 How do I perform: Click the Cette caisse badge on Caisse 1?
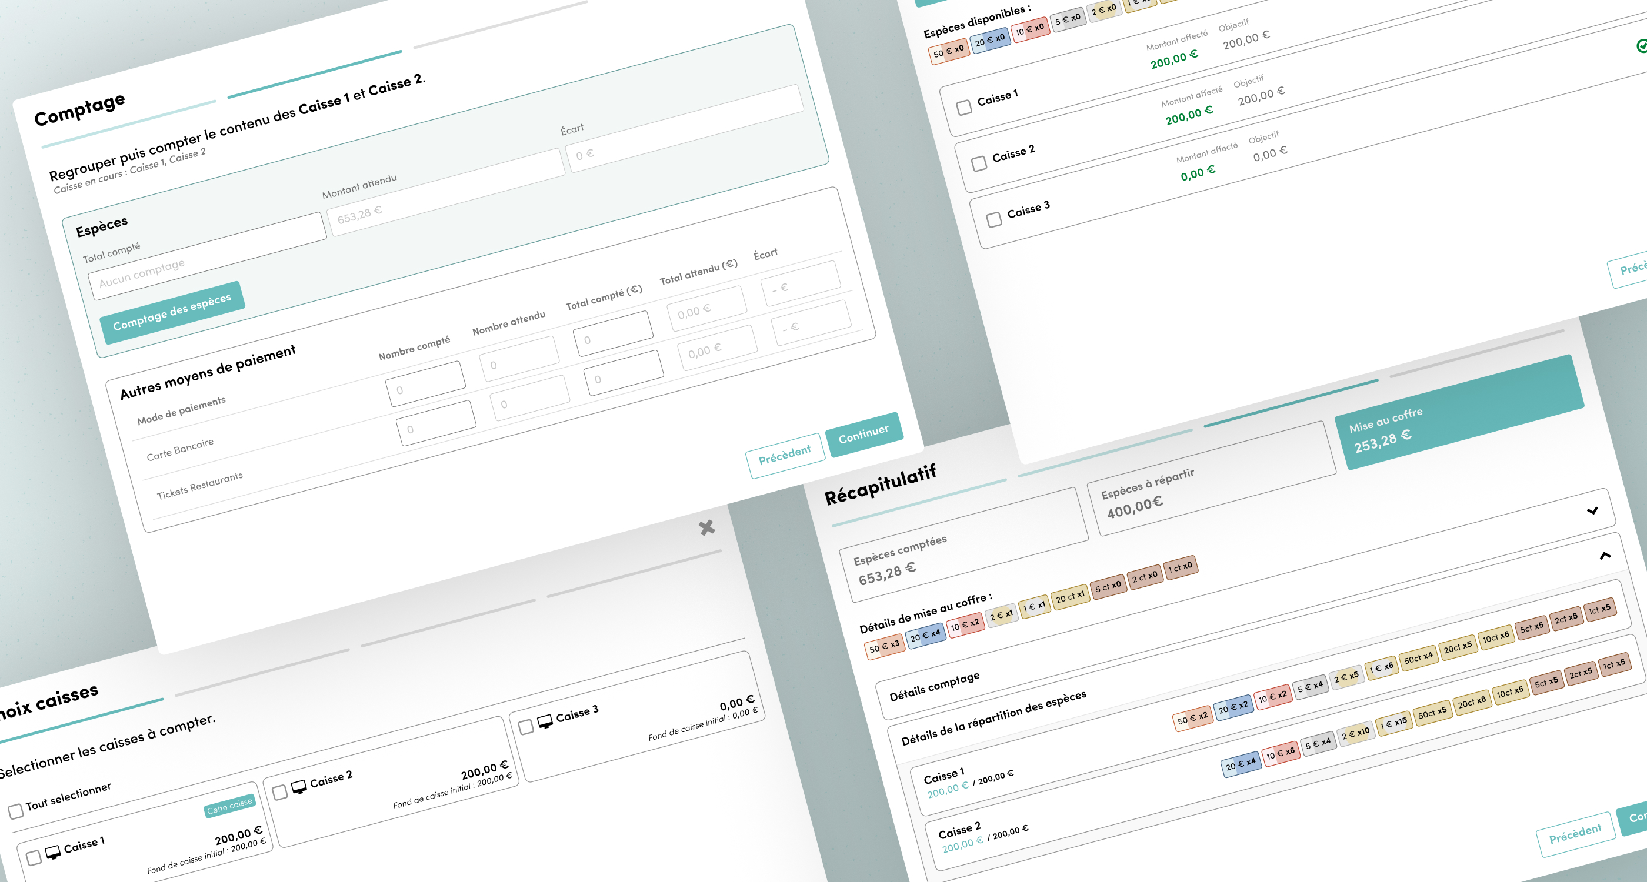pos(229,806)
